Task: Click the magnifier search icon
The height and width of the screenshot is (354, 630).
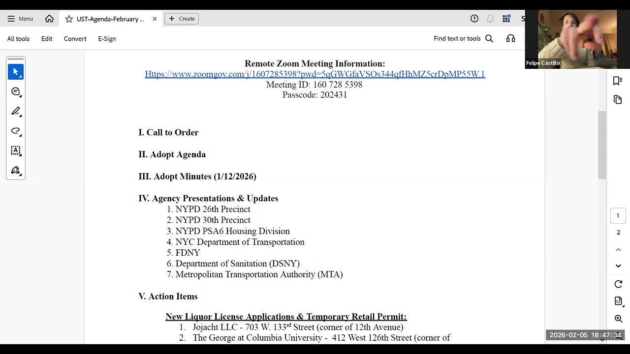Action: [489, 38]
